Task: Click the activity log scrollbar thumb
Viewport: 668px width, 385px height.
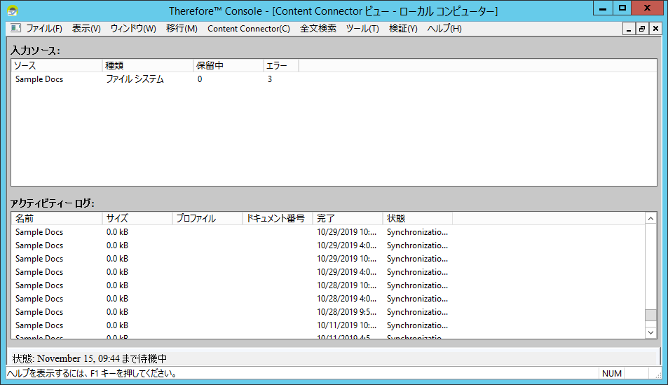Action: tap(650, 315)
